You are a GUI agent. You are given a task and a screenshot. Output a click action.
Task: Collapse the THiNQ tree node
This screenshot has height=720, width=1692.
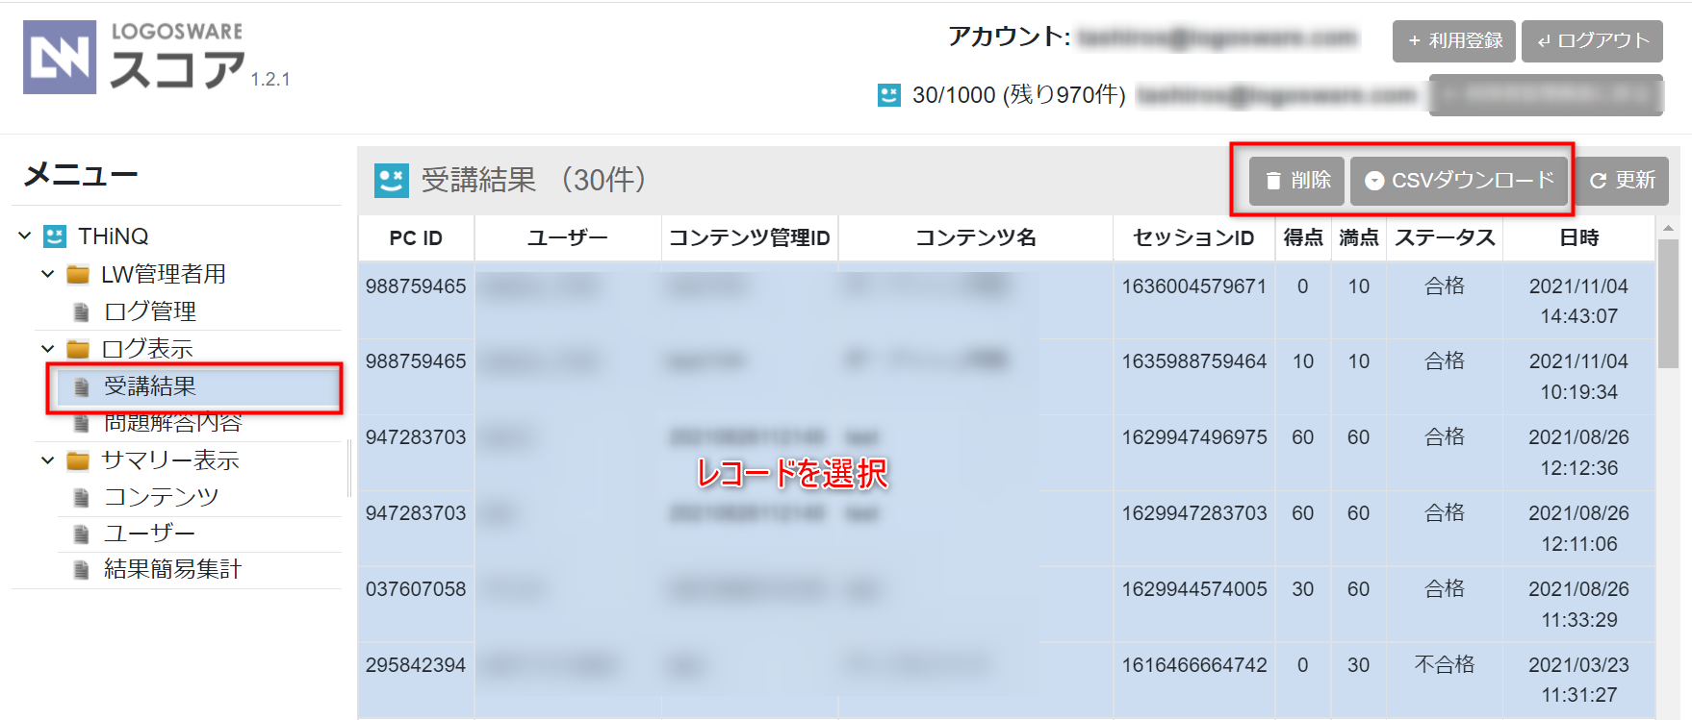coord(25,236)
